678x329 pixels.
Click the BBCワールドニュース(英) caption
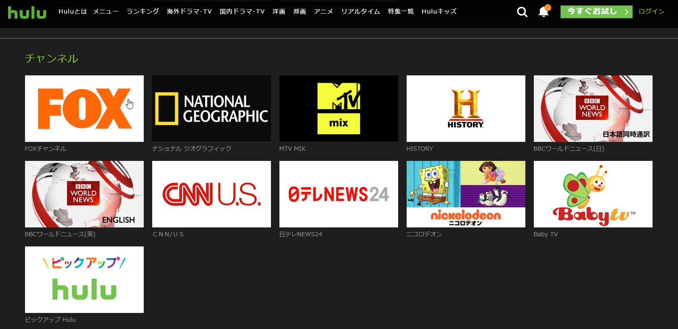point(60,234)
